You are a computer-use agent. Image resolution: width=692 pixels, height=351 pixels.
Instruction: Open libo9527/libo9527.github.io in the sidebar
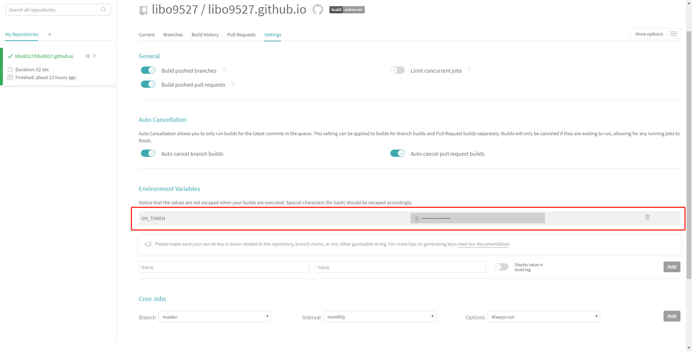[44, 56]
